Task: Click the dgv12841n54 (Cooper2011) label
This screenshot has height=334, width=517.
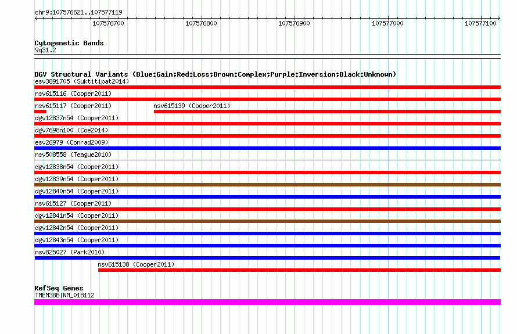Action: (77, 216)
